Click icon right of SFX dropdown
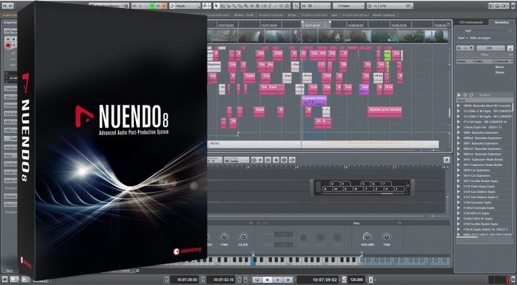 pyautogui.click(x=510, y=48)
